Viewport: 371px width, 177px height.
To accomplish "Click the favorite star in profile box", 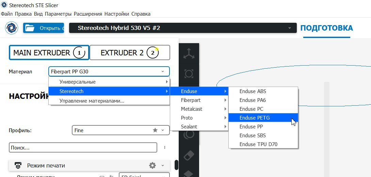I will (155, 130).
